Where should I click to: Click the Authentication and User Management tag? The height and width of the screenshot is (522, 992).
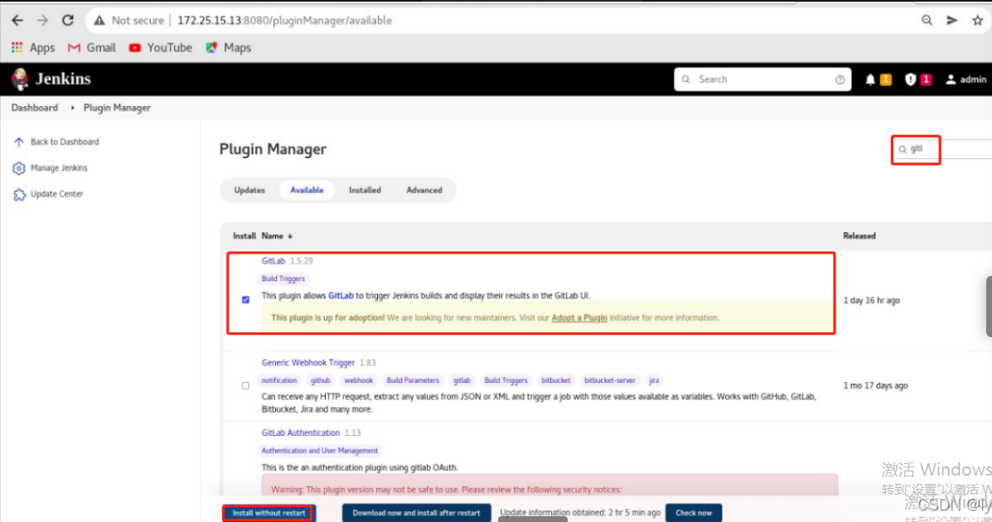(320, 451)
